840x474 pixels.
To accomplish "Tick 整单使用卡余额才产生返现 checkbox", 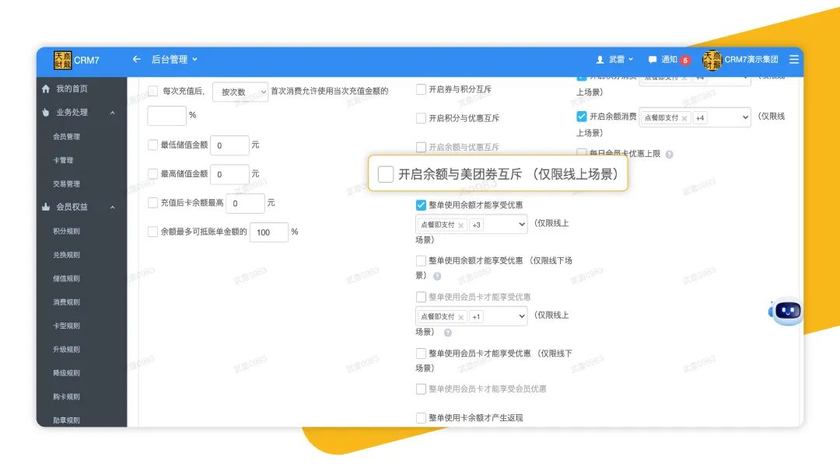I will pos(421,418).
